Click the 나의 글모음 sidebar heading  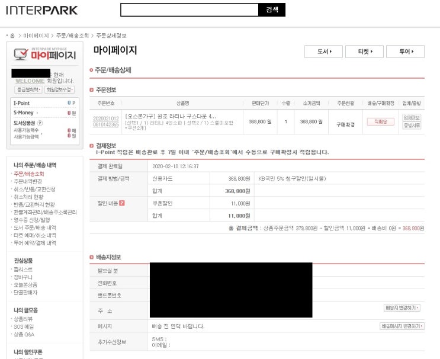click(x=25, y=310)
